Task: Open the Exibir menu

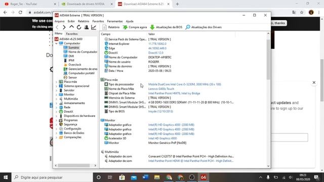Action: [x=71, y=21]
